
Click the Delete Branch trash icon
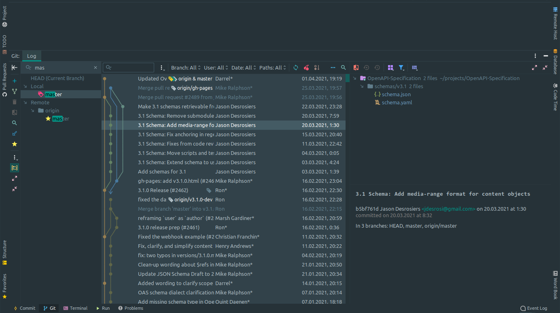pyautogui.click(x=15, y=102)
